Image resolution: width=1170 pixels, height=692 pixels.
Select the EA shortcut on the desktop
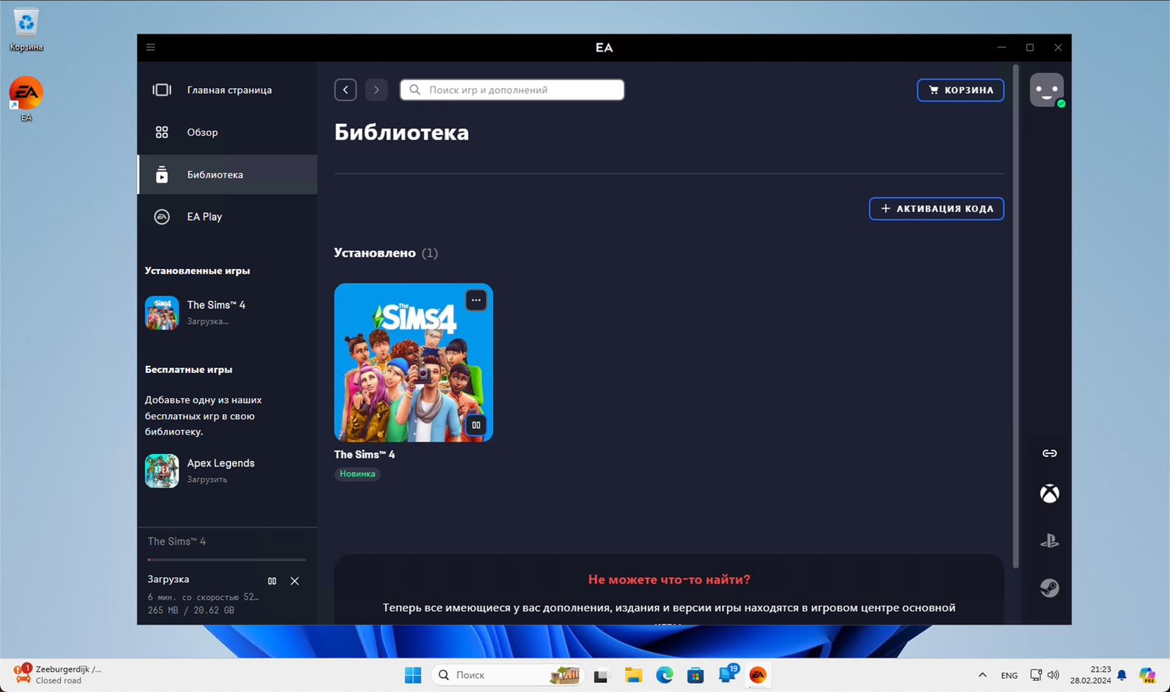tap(26, 99)
